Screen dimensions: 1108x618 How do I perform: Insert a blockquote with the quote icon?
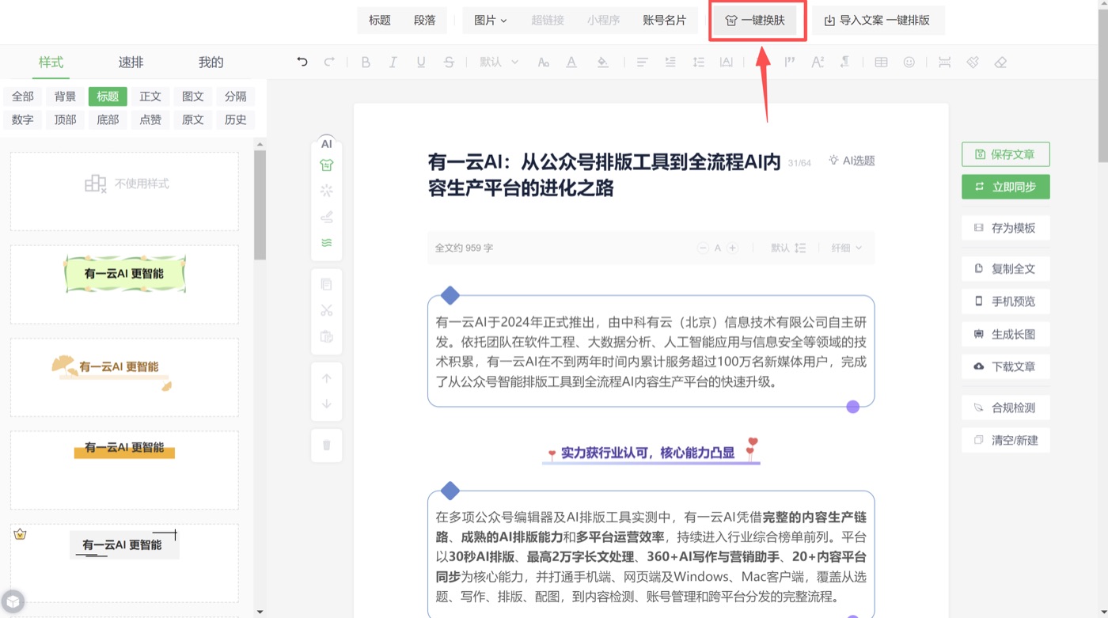tap(790, 62)
